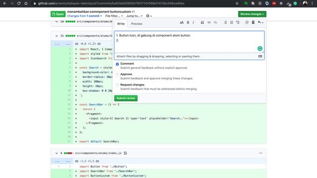
Task: Click the header text size icon
Action: click(x=182, y=22)
